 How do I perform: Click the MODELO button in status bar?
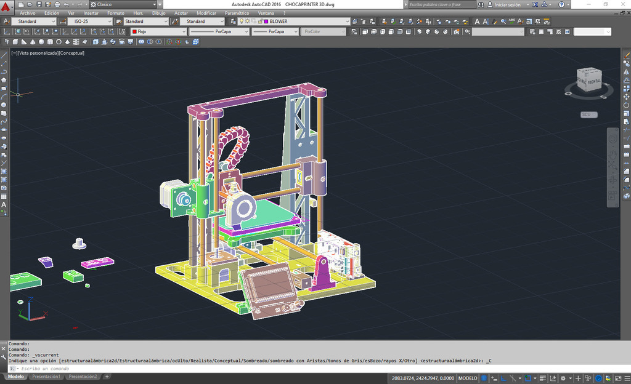[x=468, y=378]
